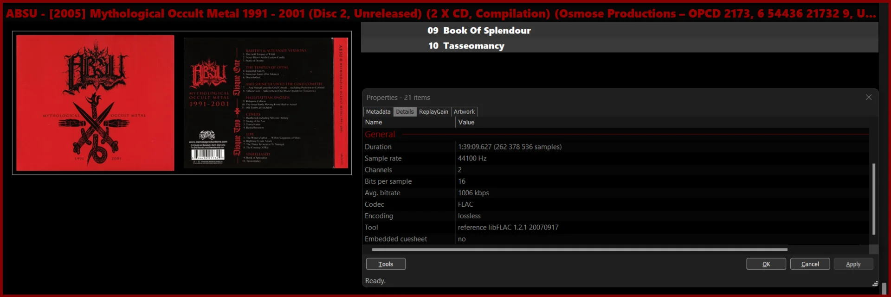Click the back cover tracklist artwork

click(x=266, y=103)
